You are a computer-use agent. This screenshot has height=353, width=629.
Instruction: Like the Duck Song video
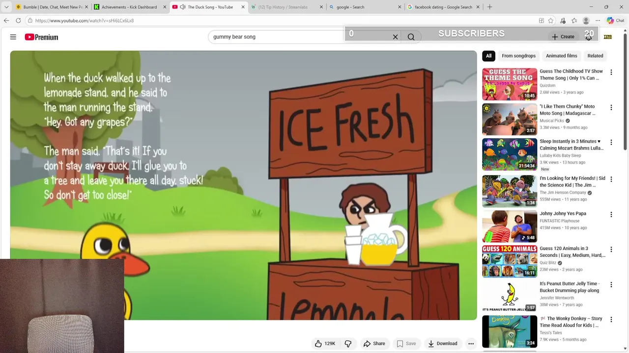pyautogui.click(x=325, y=344)
